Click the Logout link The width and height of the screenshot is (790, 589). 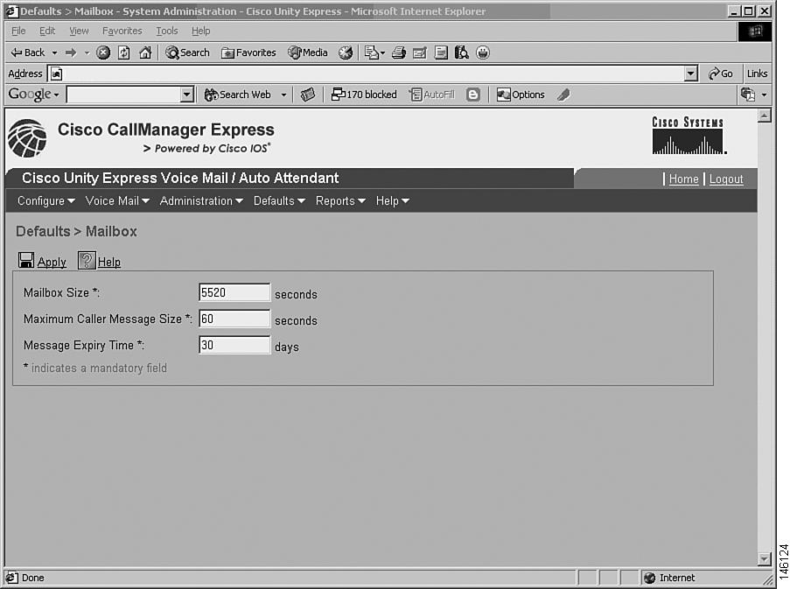click(726, 179)
